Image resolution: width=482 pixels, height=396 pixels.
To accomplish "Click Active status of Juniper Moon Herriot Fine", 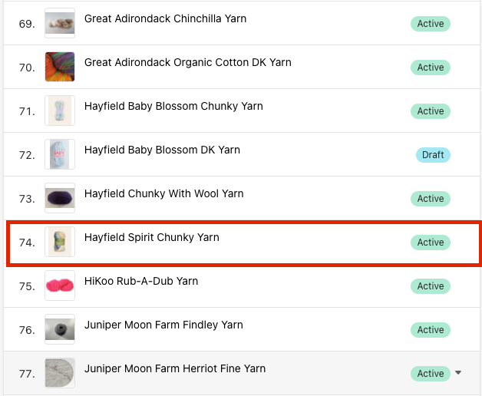I will point(431,374).
